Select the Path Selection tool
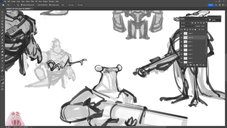 [2, 64]
